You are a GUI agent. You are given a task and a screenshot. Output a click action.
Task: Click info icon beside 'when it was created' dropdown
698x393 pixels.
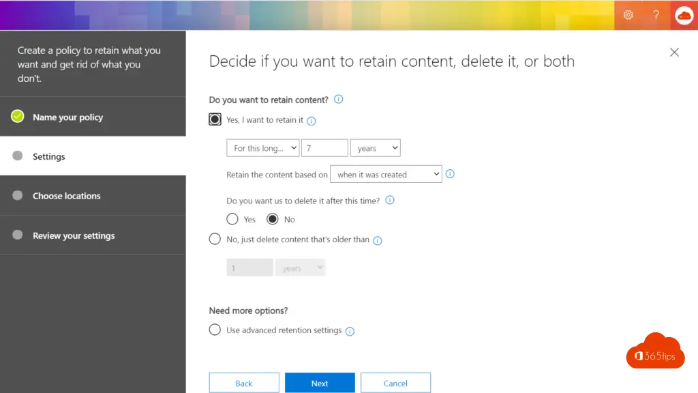click(449, 174)
